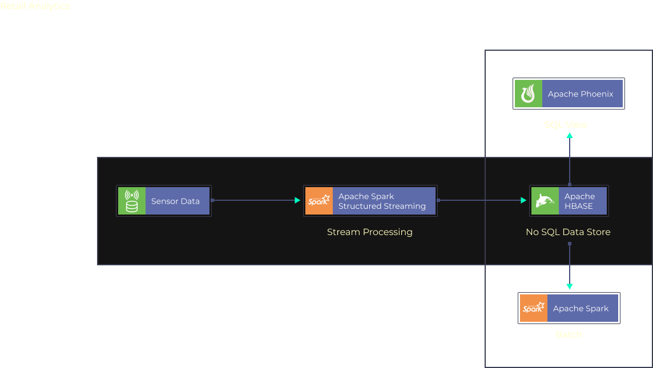This screenshot has height=368, width=653.
Task: Select the Sensor Data node label
Action: coord(176,201)
